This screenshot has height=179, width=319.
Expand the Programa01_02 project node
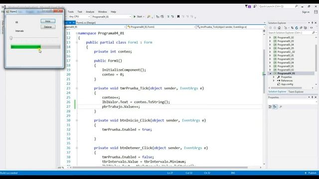tap(270, 38)
